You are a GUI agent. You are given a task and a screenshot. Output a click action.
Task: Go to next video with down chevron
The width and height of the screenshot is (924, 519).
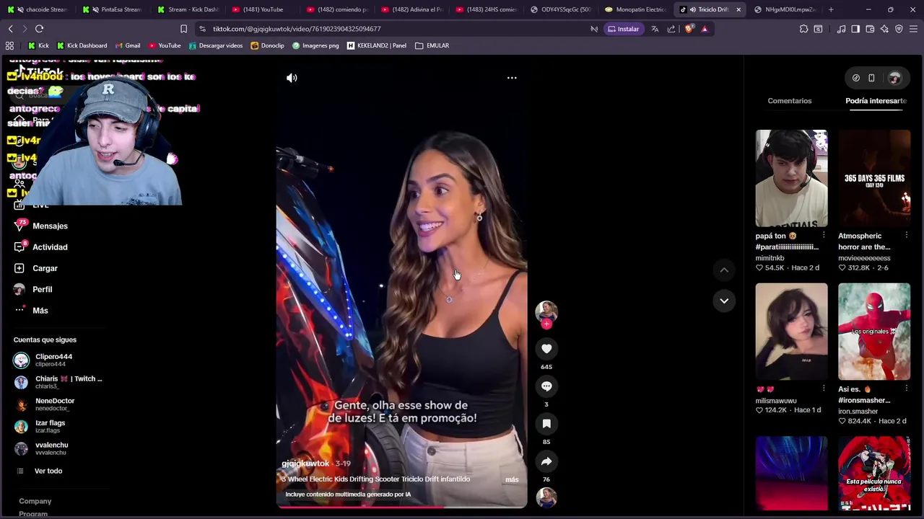coord(724,301)
